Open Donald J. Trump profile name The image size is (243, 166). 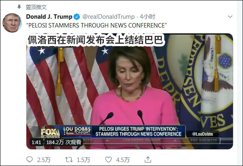click(49, 17)
